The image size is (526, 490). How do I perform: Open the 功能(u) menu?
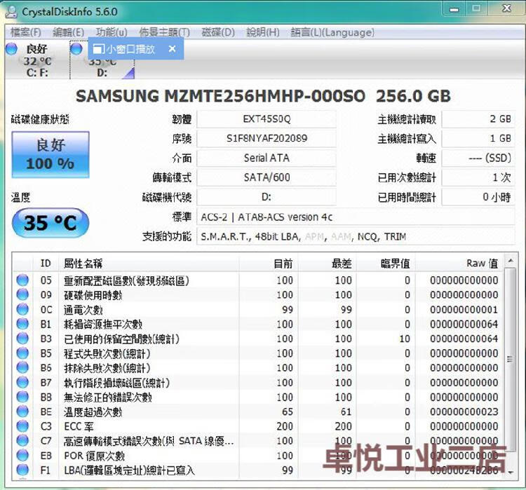tap(112, 32)
